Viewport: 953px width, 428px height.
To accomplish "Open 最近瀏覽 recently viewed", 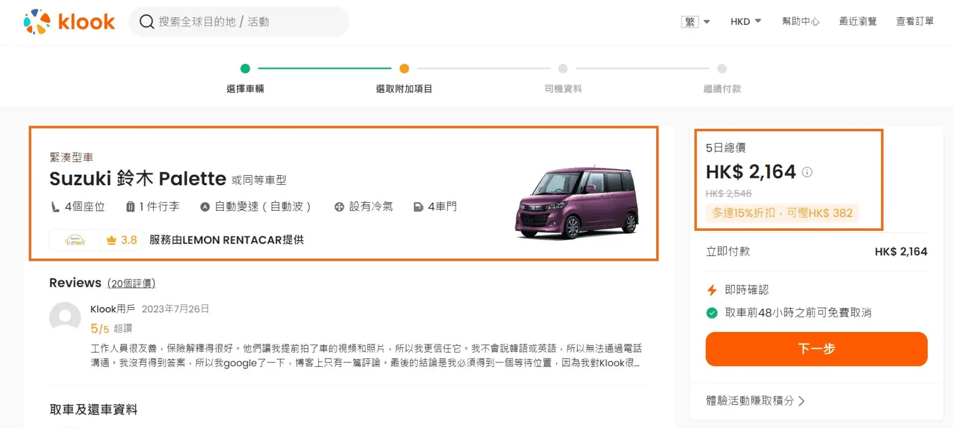I will (858, 21).
